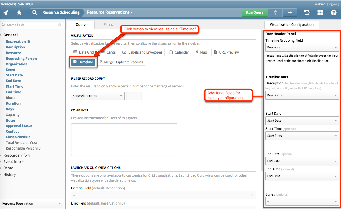Create new query with the plus icon
Image resolution: width=341 pixels, height=209 pixels.
tap(290, 12)
